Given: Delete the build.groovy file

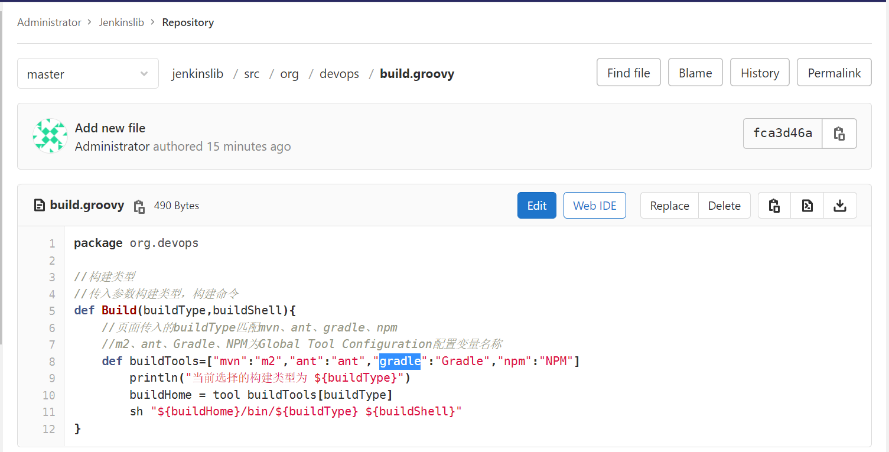Looking at the screenshot, I should coord(724,206).
